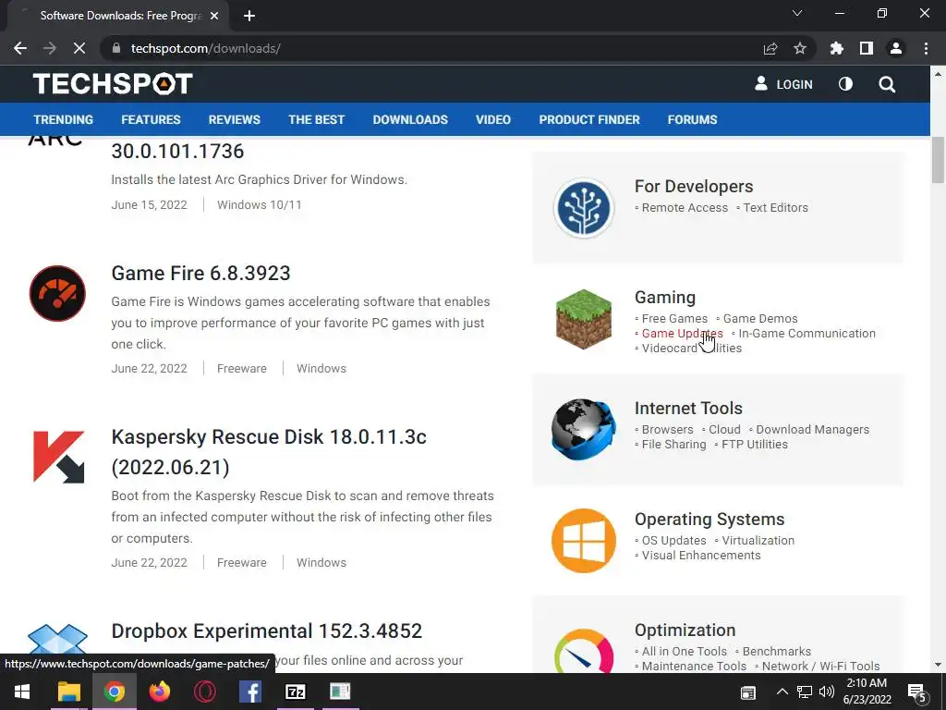
Task: Close the Software Downloads tab
Action: click(214, 16)
